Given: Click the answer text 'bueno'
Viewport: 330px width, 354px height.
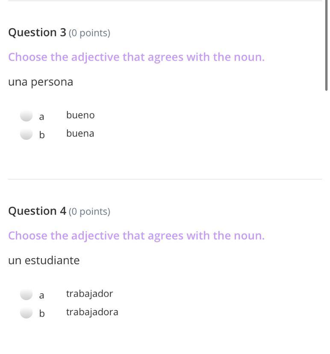Looking at the screenshot, I should 80,115.
